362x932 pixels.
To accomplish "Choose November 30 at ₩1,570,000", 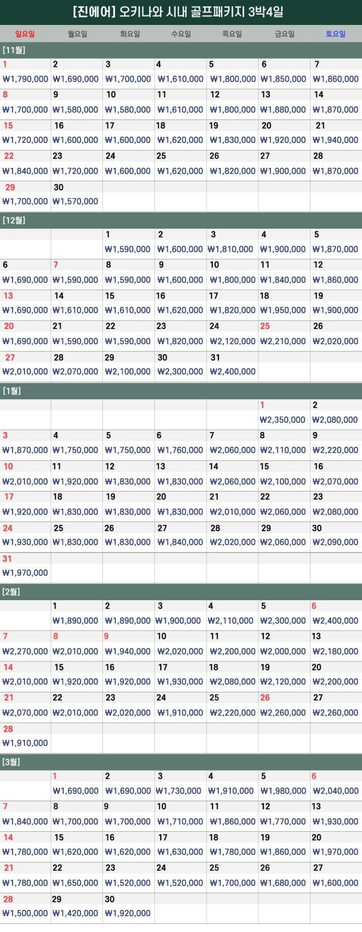I will point(77,195).
